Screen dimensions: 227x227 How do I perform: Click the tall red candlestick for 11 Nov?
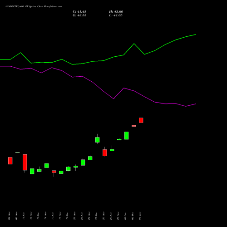coord(25,163)
